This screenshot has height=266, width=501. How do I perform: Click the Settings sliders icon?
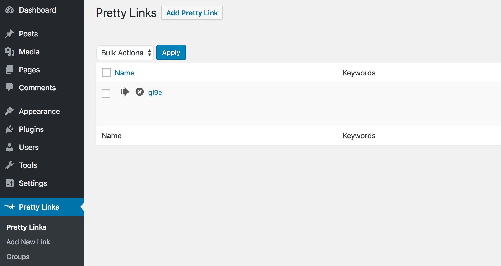tap(9, 183)
